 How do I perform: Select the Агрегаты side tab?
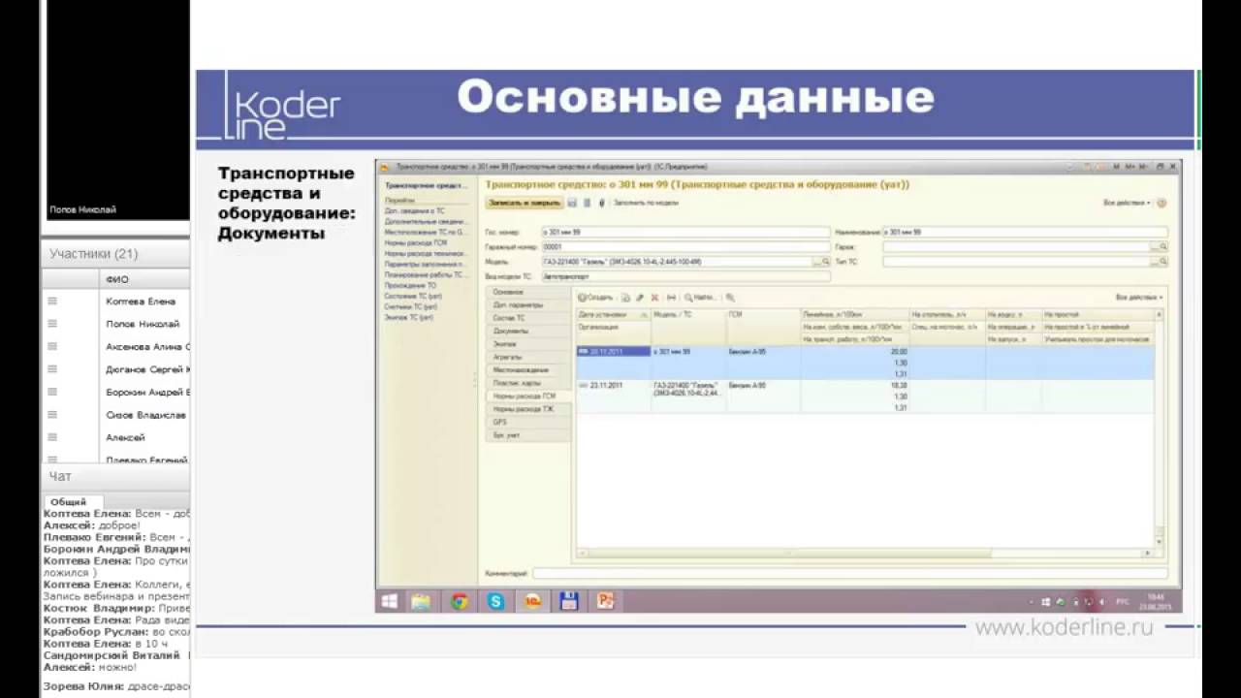click(526, 357)
